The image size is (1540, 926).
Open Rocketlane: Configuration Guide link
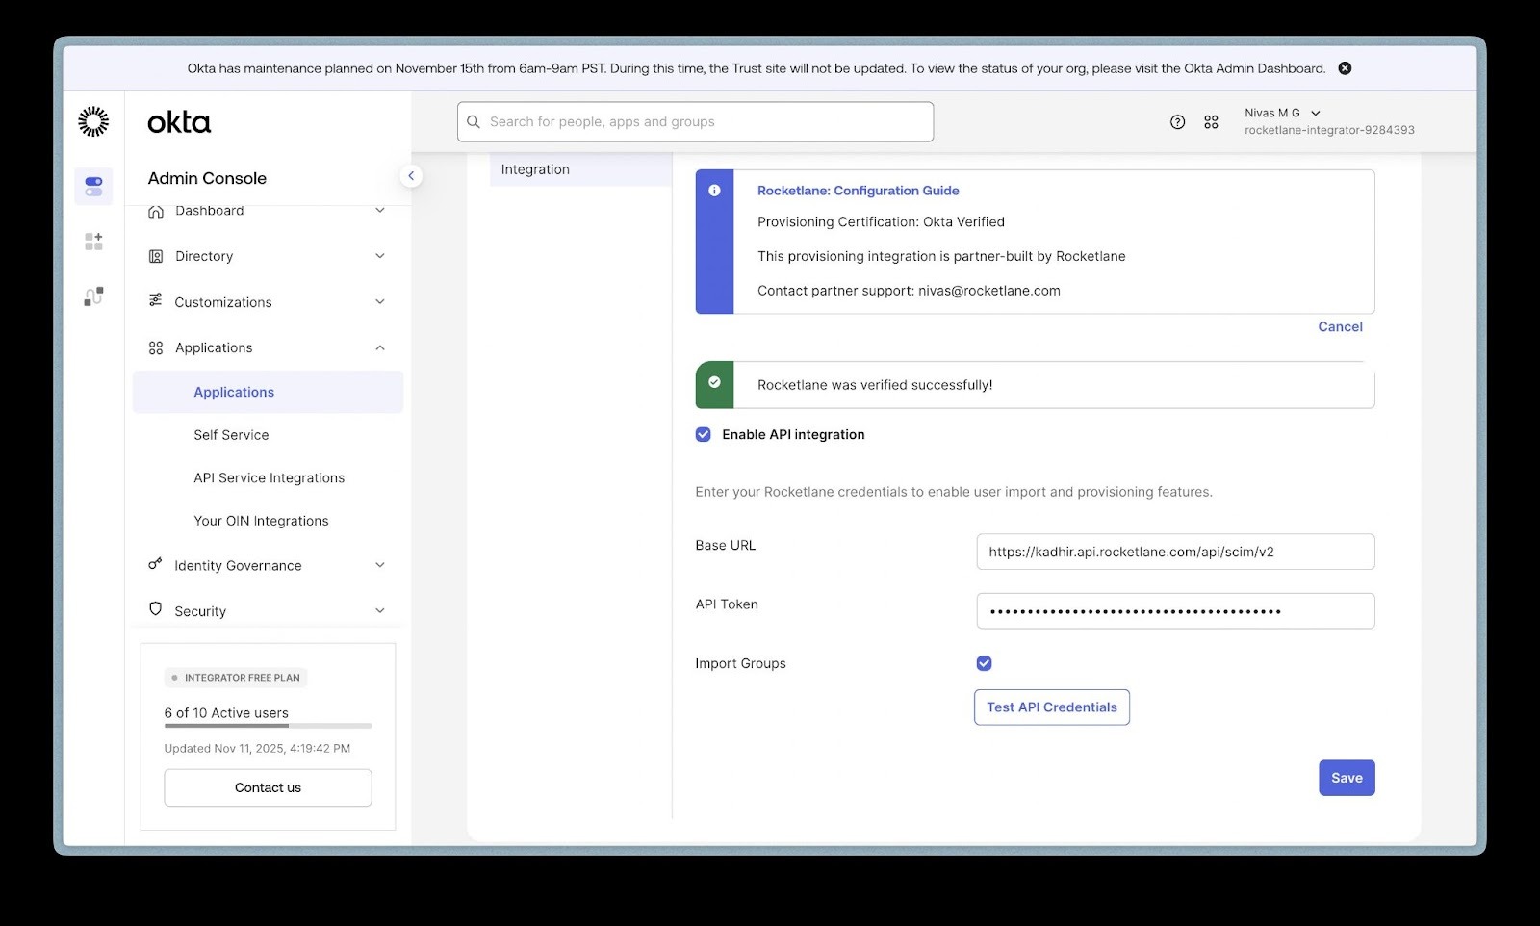click(858, 191)
